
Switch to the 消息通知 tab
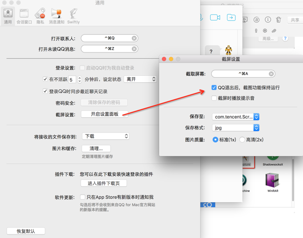pos(57,16)
